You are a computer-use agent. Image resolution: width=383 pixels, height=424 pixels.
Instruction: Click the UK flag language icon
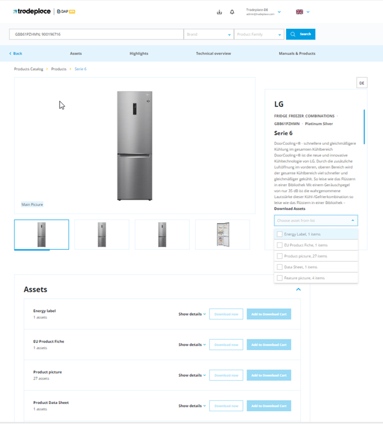tap(299, 12)
